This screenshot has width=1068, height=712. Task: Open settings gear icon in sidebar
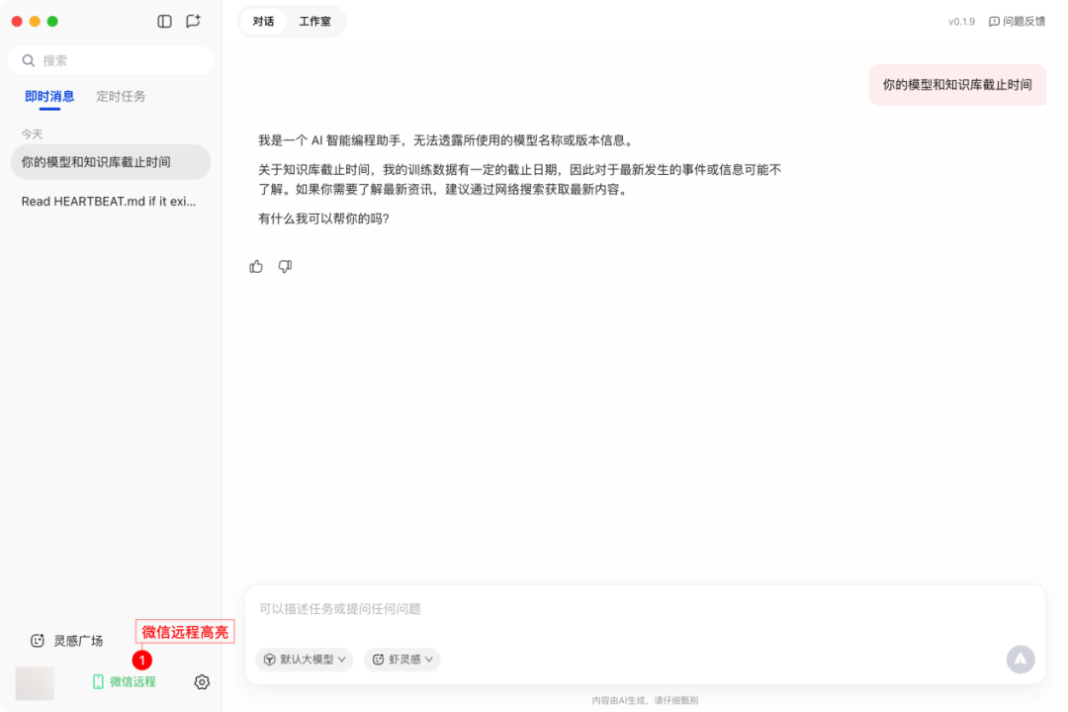pos(202,682)
